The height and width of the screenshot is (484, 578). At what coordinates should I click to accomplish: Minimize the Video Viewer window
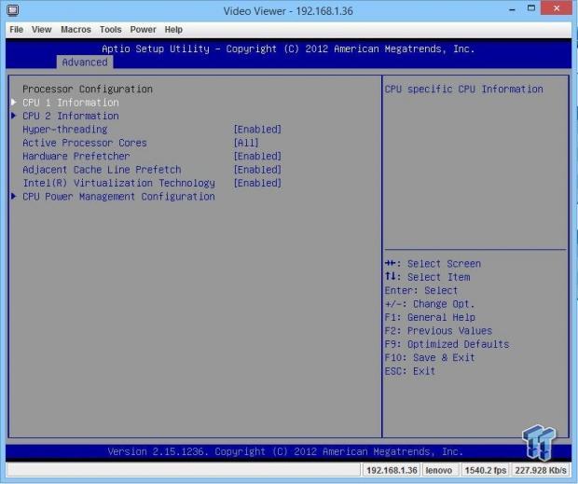[x=512, y=10]
